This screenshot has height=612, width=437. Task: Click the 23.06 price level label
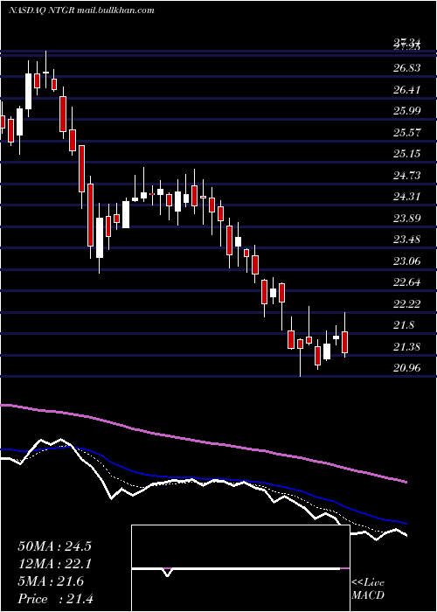click(407, 261)
